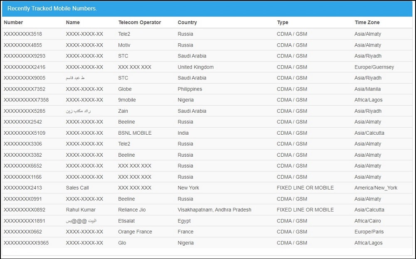
Task: Click the United Kingdom country cell
Action: click(196, 67)
